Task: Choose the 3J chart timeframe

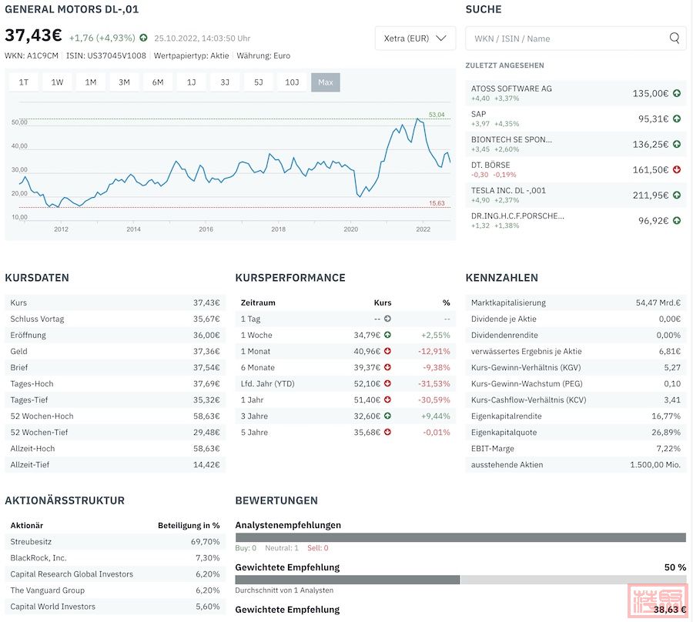Action: pos(225,82)
